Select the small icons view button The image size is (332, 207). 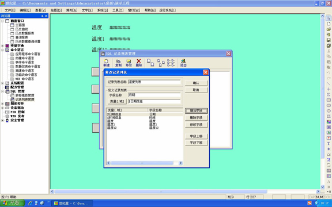tap(161, 63)
